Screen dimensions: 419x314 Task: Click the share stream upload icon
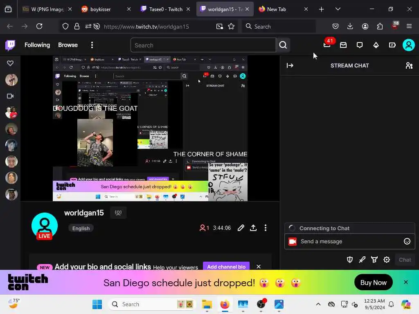[x=253, y=228]
